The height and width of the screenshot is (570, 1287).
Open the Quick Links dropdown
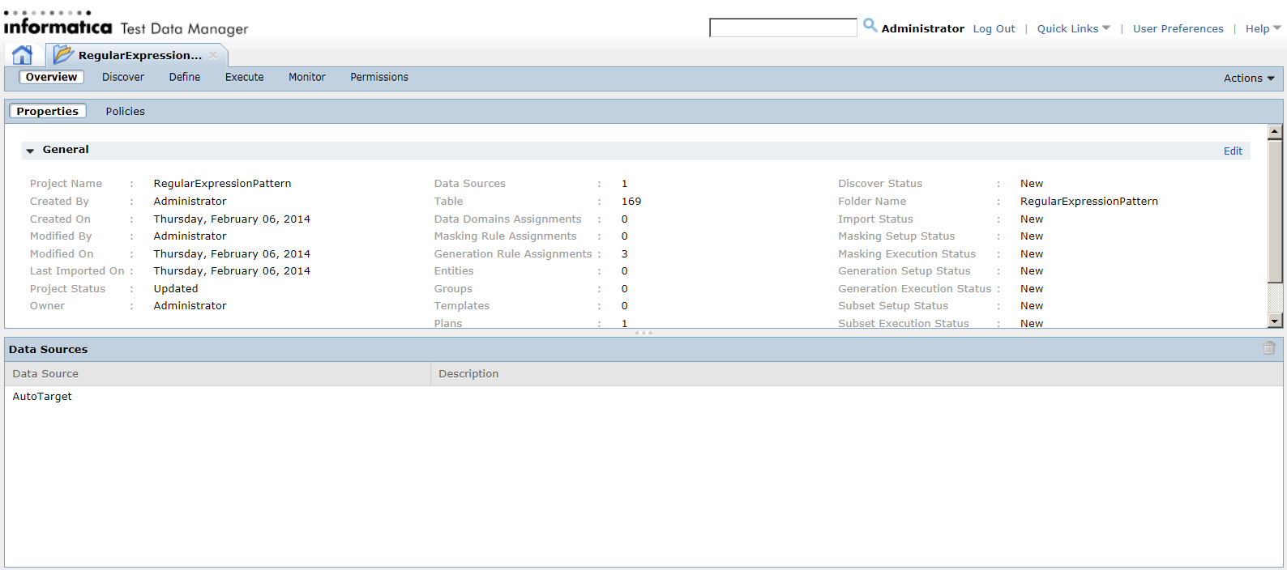(1073, 28)
